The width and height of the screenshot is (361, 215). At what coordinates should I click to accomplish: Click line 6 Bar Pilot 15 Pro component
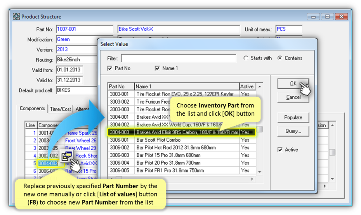click(81, 171)
